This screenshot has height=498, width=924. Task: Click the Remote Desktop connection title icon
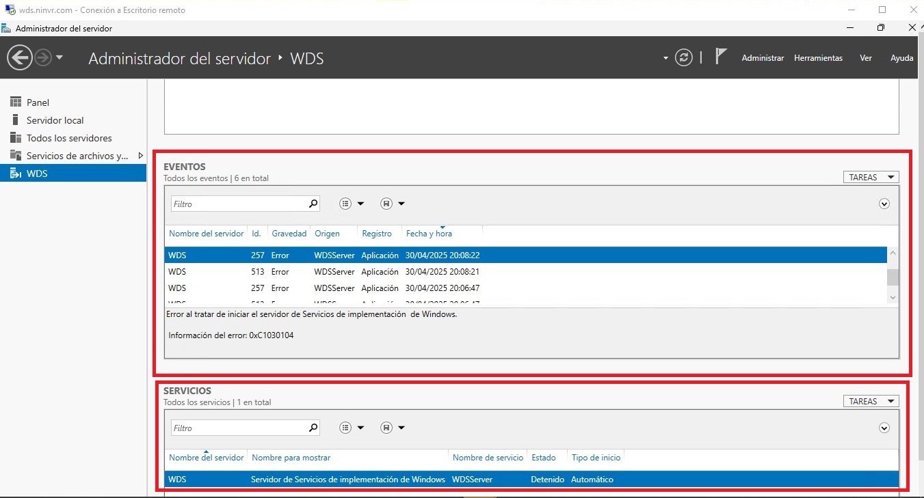10,10
